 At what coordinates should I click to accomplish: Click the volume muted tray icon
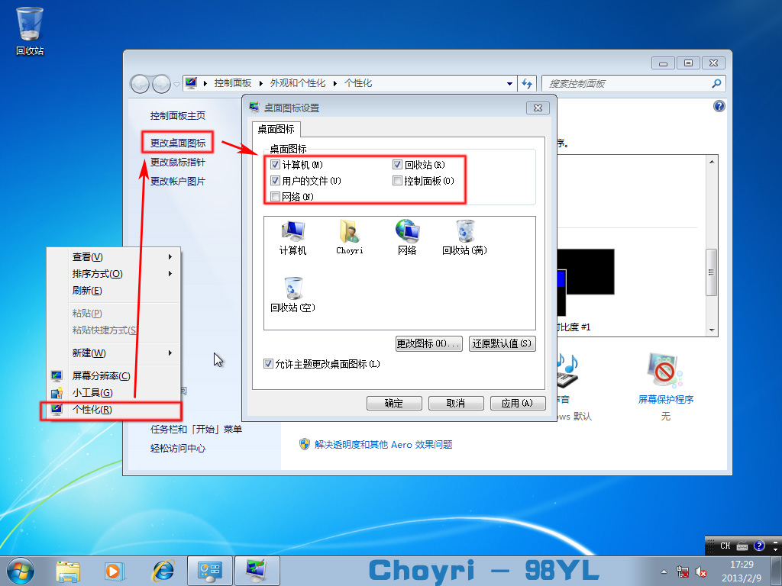(701, 572)
